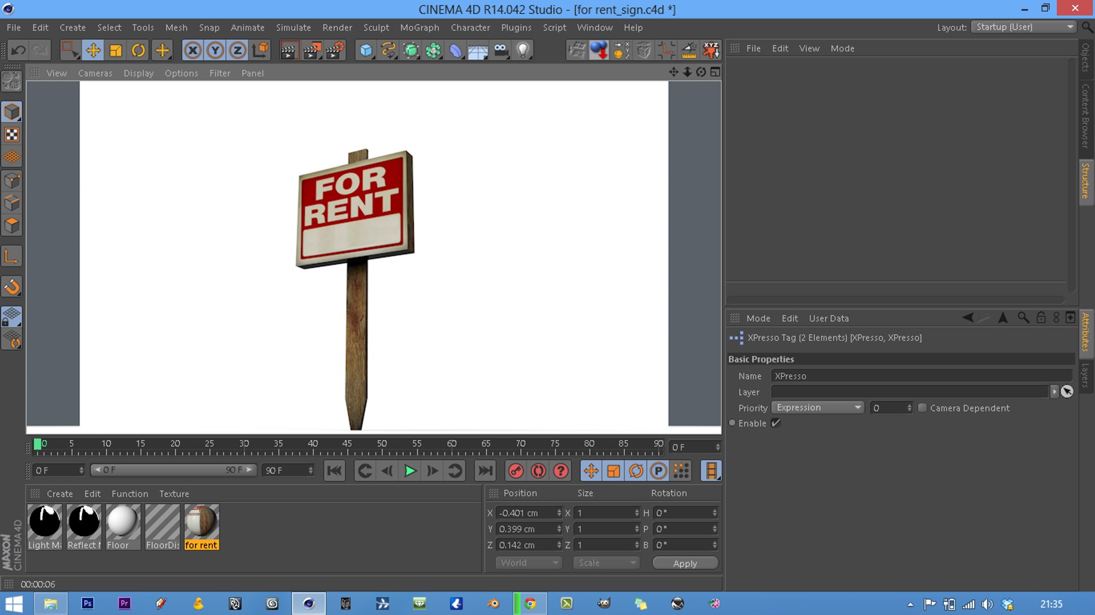Toggle Position keyframe recording button
The height and width of the screenshot is (615, 1095).
coord(591,471)
